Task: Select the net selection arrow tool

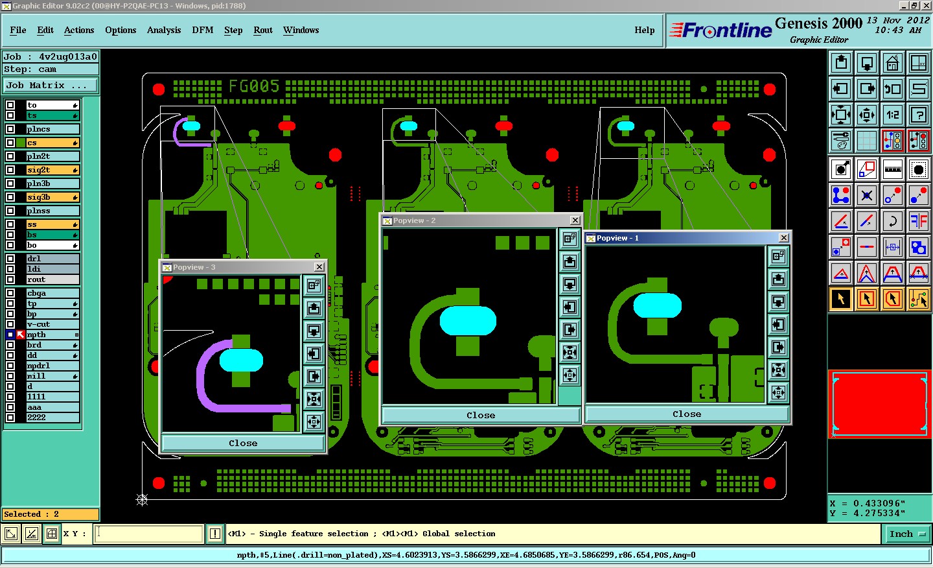Action: pyautogui.click(x=919, y=299)
